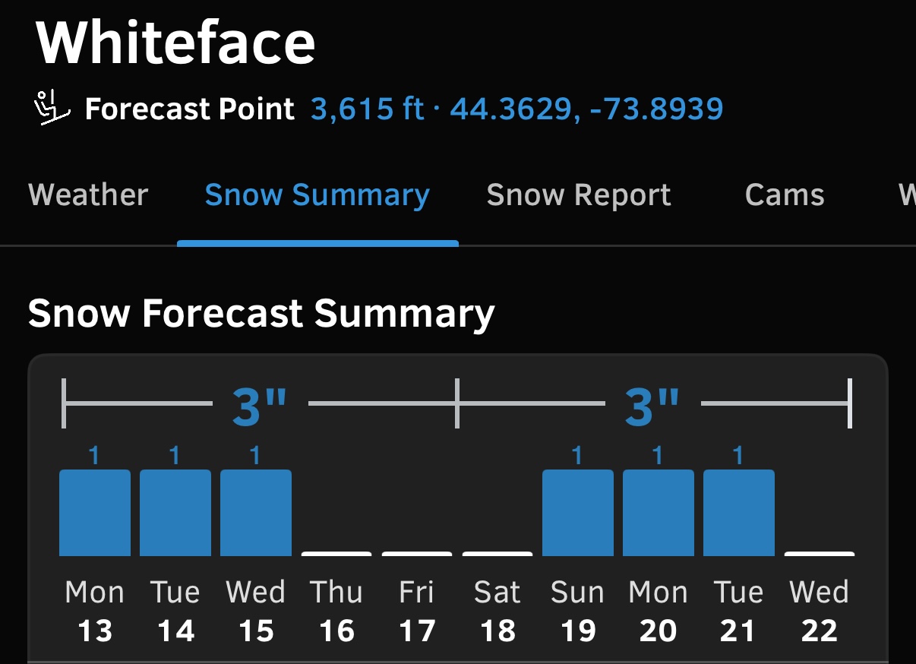This screenshot has height=664, width=916.
Task: Select the Mon 20 snow bar
Action: 659,513
